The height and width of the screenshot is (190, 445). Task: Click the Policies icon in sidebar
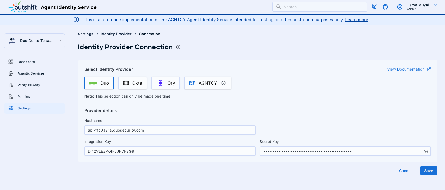[x=11, y=97]
